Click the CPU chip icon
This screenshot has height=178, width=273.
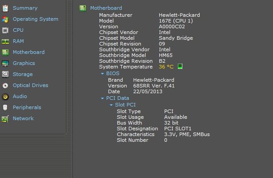point(5,30)
